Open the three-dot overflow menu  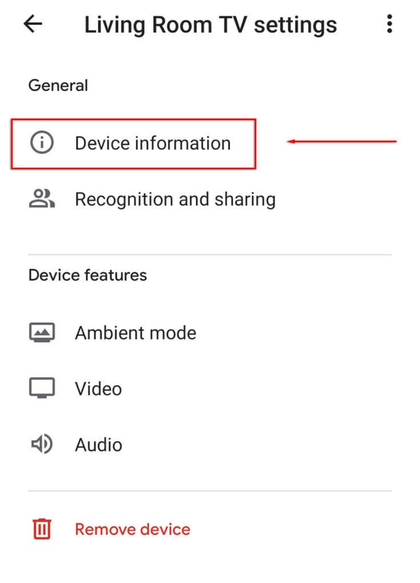pos(390,24)
